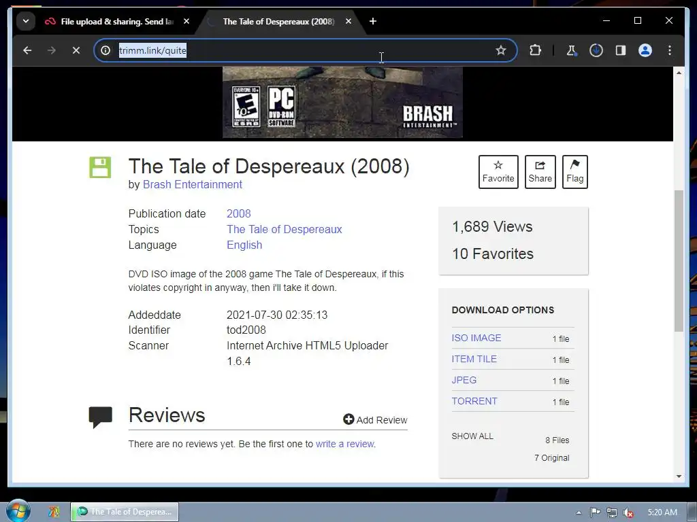This screenshot has height=522, width=697.
Task: Click the 1,689 Views text
Action: coord(492,227)
